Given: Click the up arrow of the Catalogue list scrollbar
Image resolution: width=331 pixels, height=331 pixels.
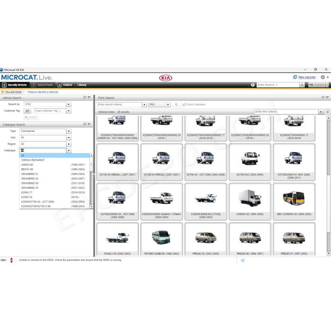Looking at the screenshot, I should tap(91, 155).
